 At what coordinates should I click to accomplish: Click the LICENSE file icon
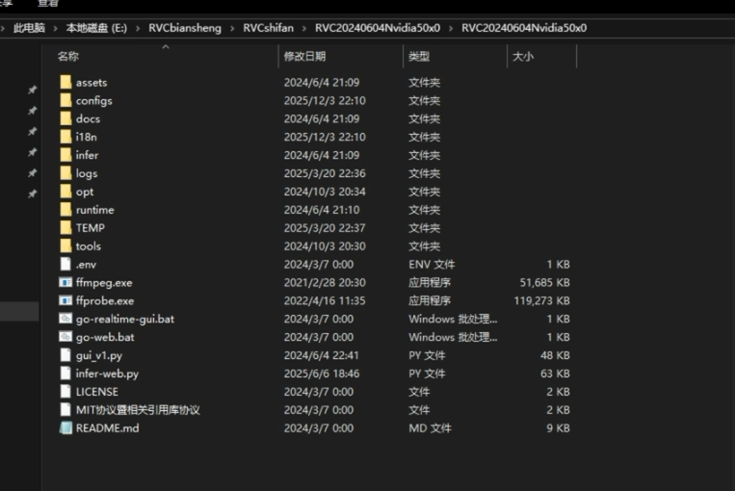66,392
